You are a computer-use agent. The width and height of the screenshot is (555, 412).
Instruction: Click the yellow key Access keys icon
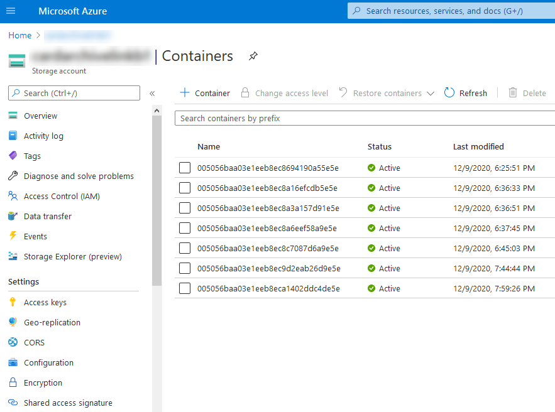(x=13, y=302)
